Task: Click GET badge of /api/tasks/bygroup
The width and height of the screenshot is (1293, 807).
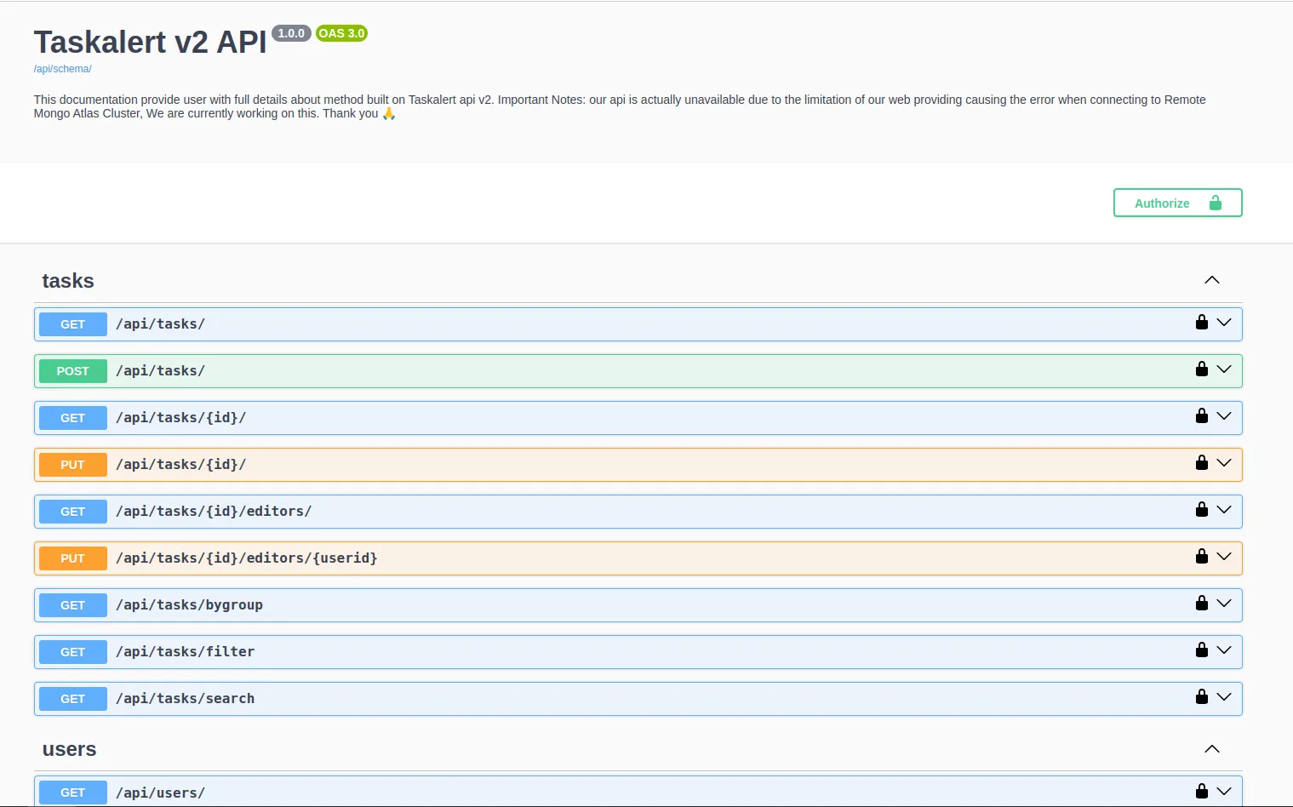Action: click(73, 605)
